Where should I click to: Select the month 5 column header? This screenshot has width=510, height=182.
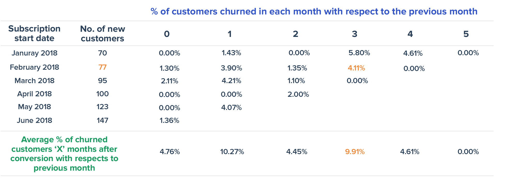tap(466, 34)
